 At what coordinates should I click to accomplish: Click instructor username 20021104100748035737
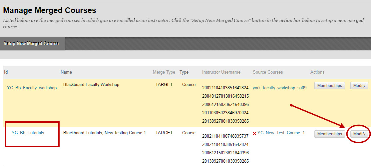pyautogui.click(x=225, y=136)
